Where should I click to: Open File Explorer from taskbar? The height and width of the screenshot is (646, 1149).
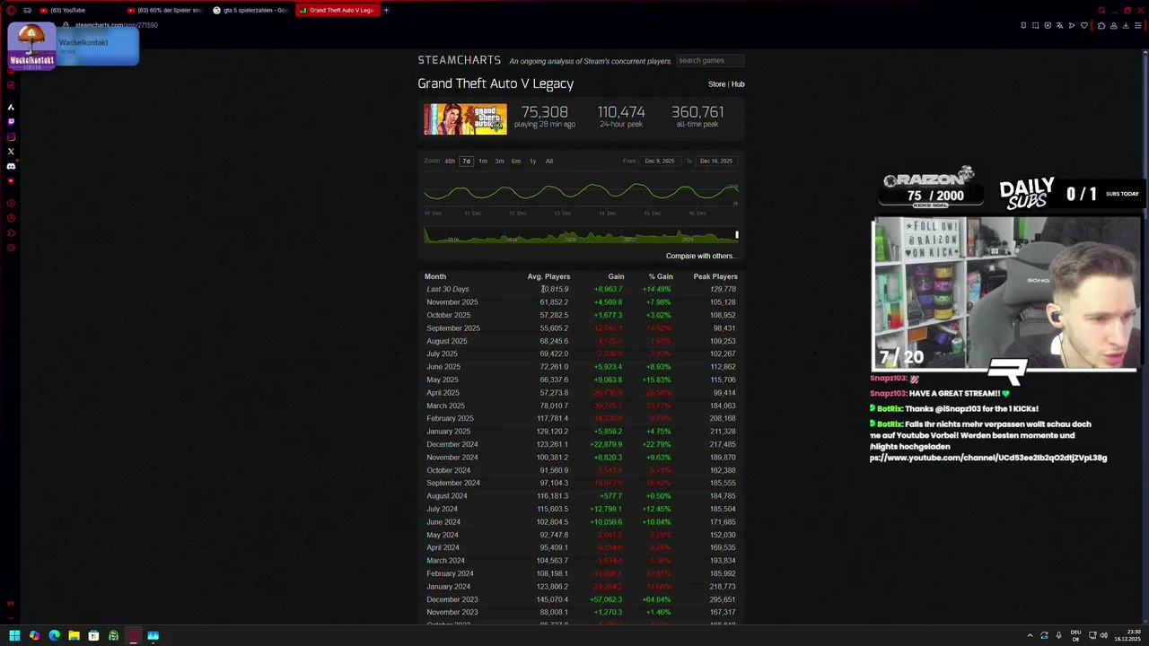click(74, 635)
